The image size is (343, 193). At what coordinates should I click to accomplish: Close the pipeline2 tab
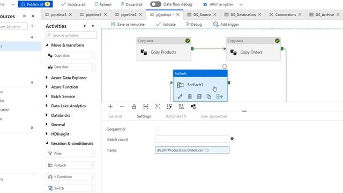pos(140,14)
